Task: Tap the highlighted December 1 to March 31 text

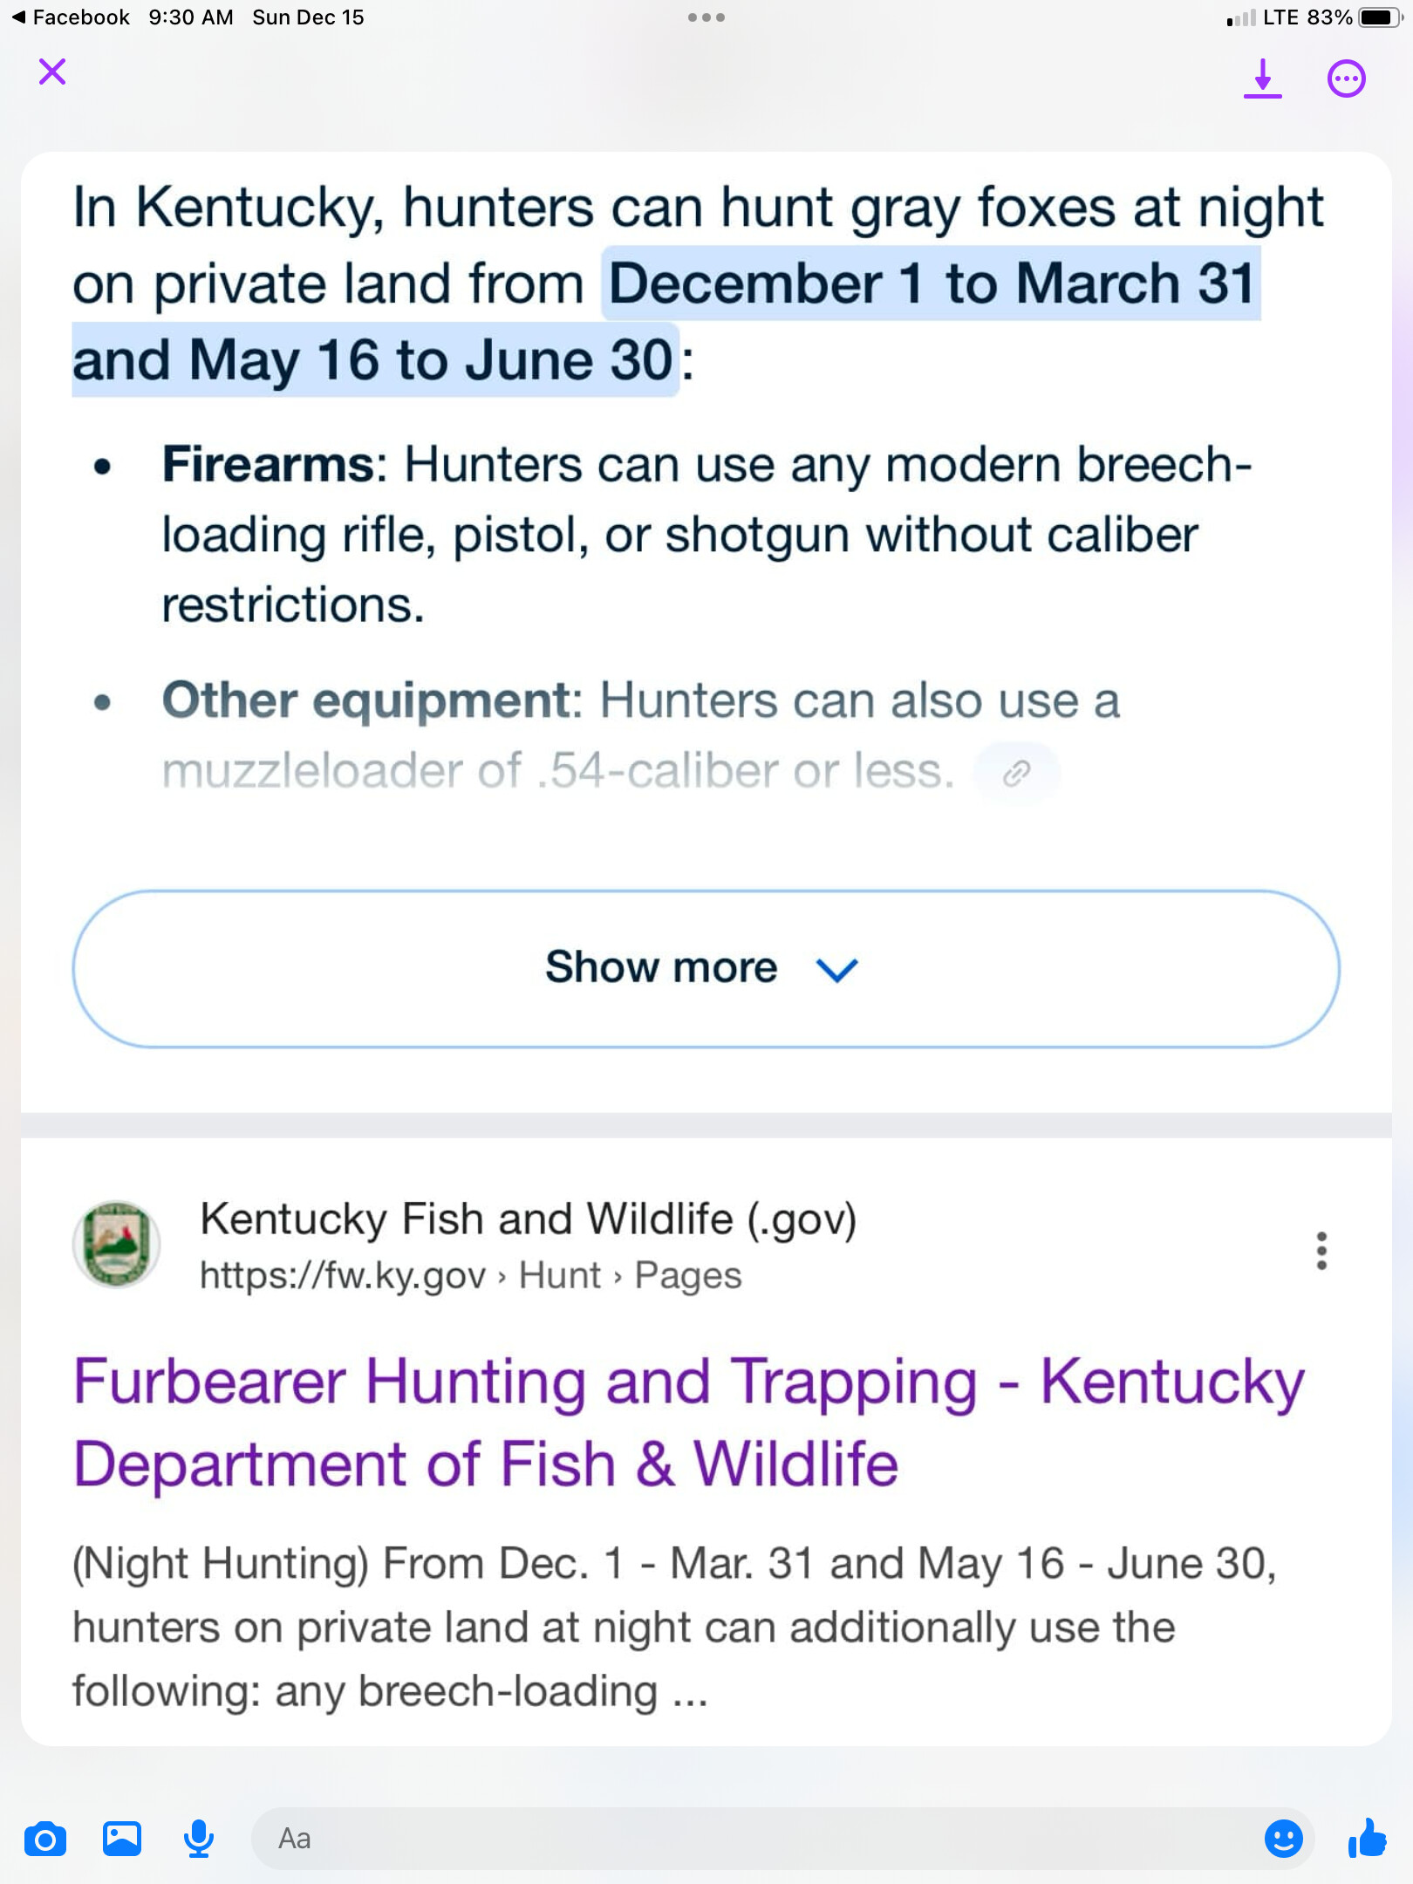Action: tap(931, 283)
